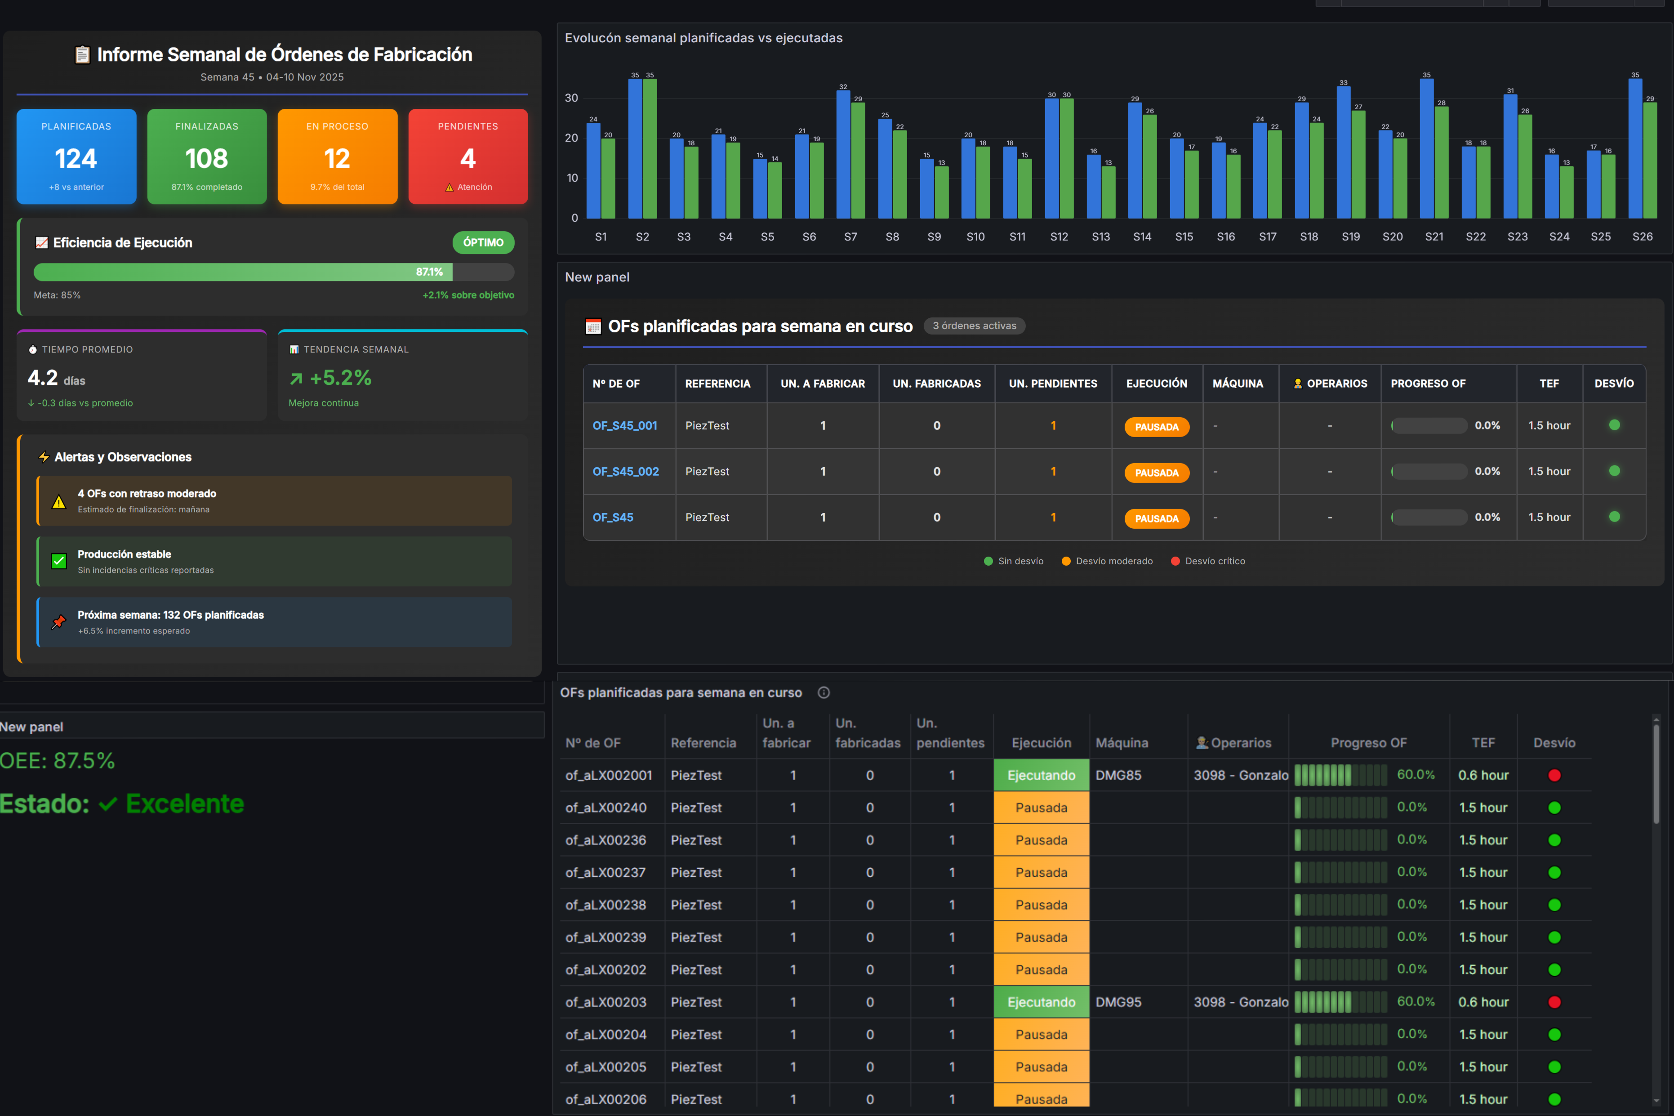Image resolution: width=1674 pixels, height=1116 pixels.
Task: Sort by Nº de OF column header
Action: 592,742
